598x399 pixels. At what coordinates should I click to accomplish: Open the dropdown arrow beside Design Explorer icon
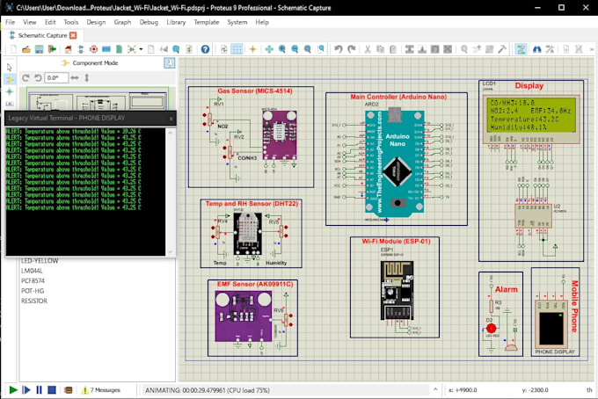(x=141, y=49)
